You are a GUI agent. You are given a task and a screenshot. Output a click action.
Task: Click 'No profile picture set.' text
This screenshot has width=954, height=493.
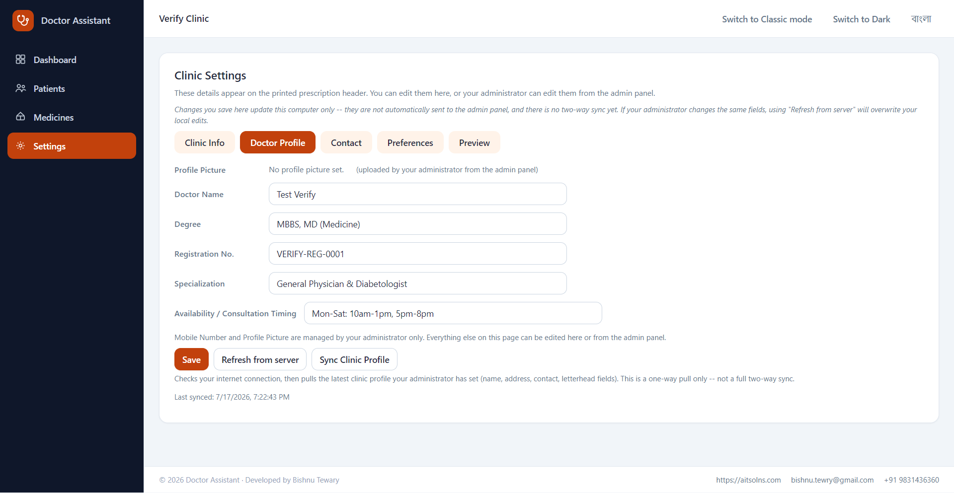pos(307,170)
